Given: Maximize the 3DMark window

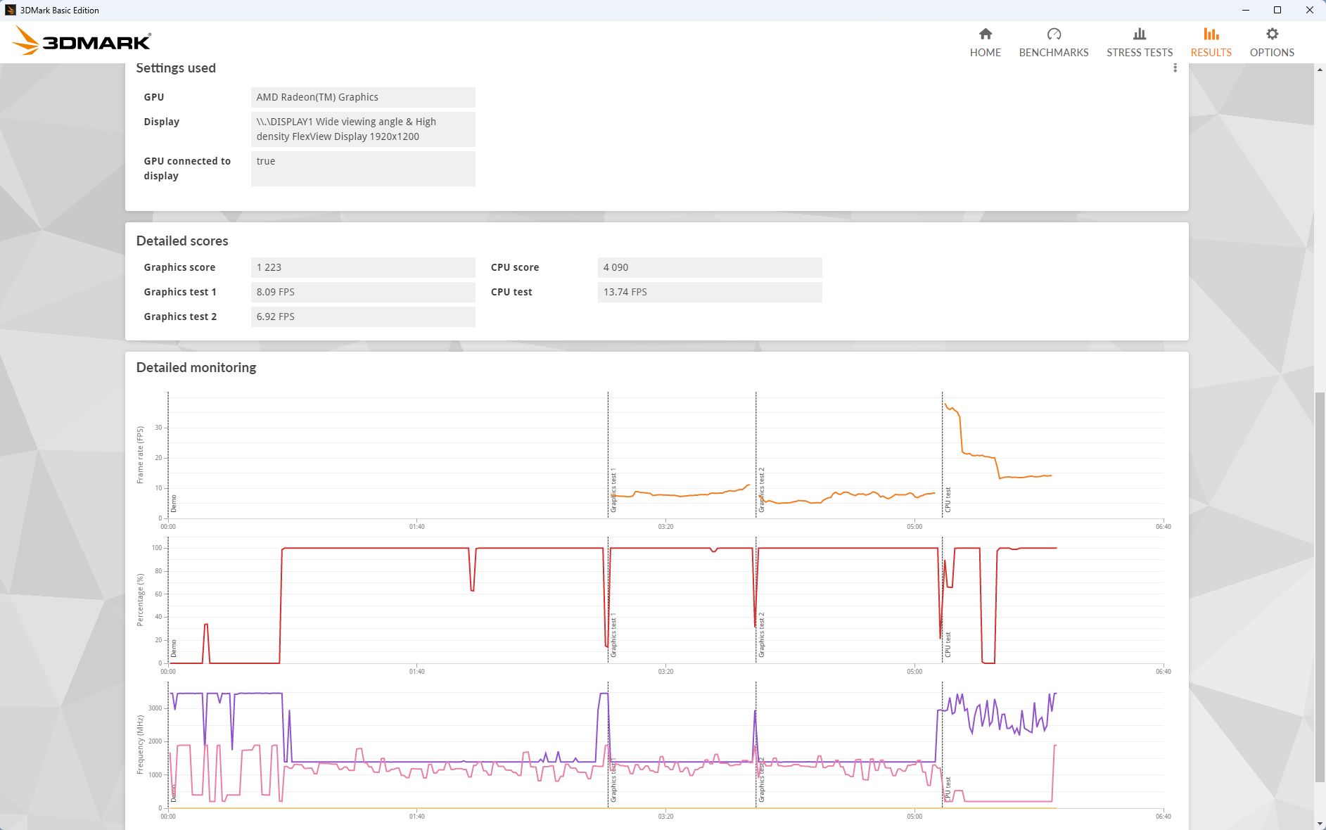Looking at the screenshot, I should pyautogui.click(x=1277, y=10).
